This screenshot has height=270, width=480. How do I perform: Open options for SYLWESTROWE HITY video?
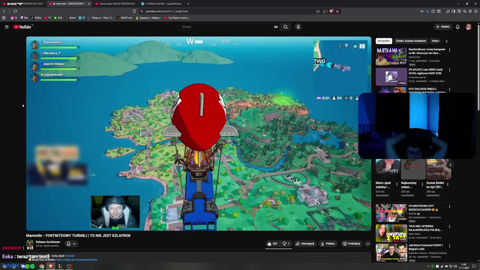point(449,206)
